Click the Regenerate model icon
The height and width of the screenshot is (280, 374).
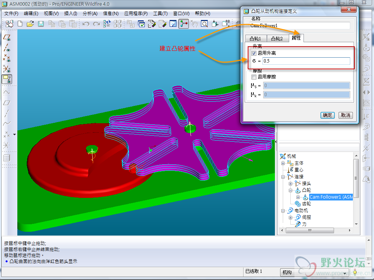[x=107, y=24]
